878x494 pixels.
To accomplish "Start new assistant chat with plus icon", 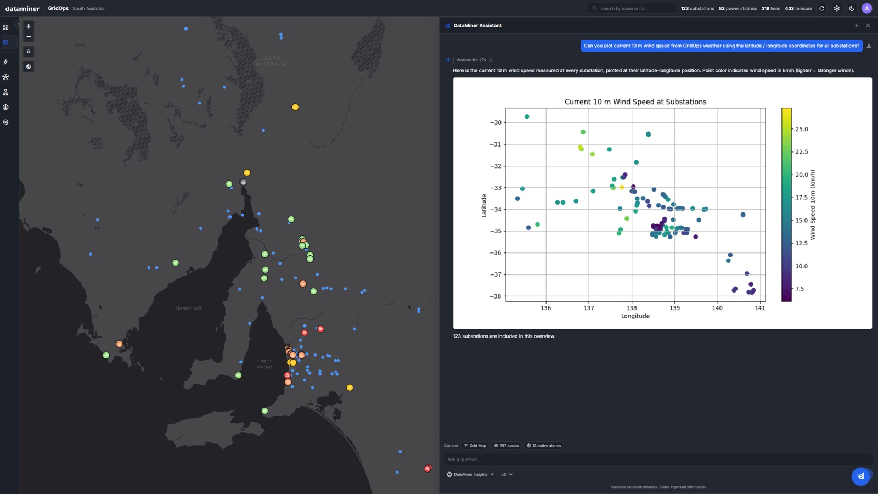I will coord(857,25).
